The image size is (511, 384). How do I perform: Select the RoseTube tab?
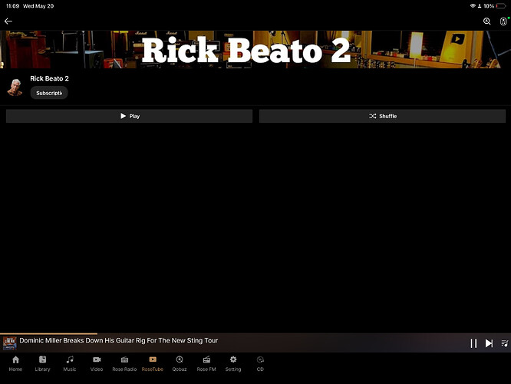coord(153,364)
